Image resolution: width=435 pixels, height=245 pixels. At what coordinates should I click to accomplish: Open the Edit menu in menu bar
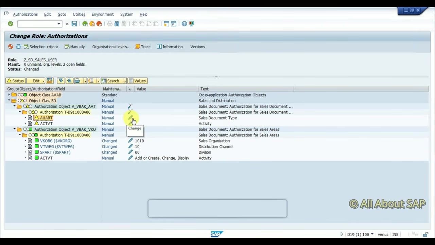point(47,14)
